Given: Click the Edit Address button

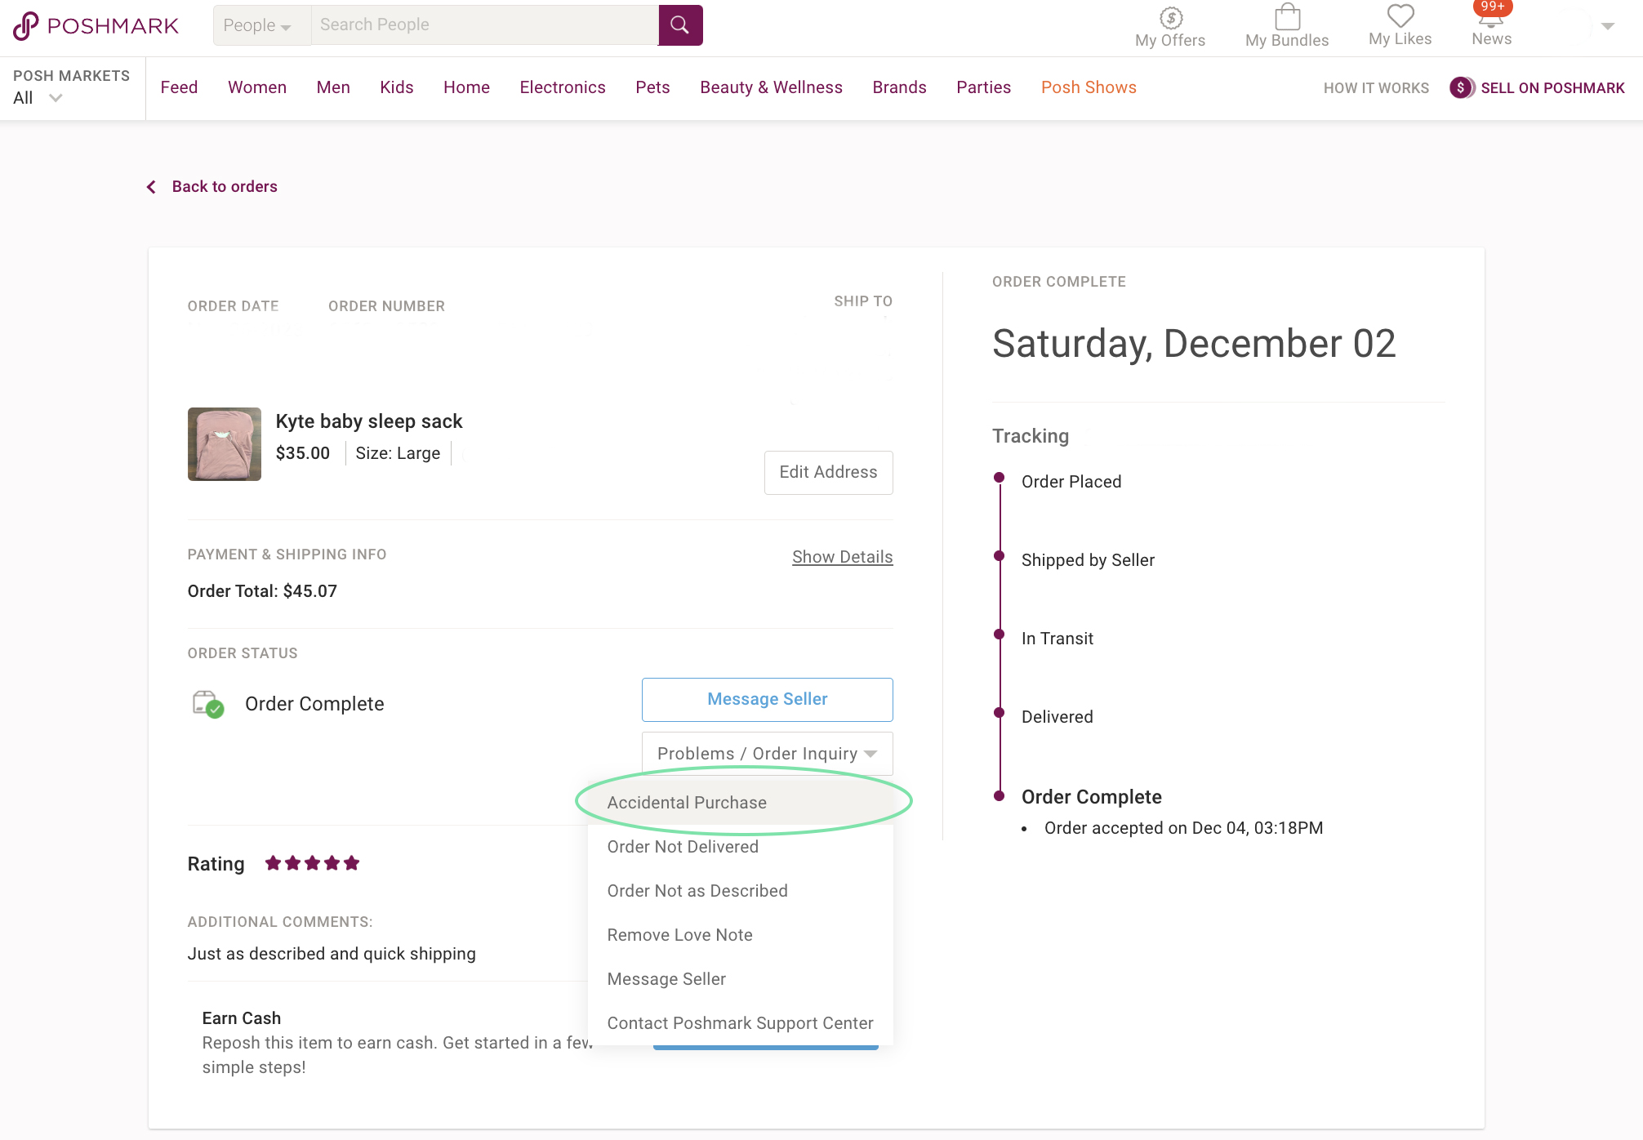Looking at the screenshot, I should coord(828,472).
